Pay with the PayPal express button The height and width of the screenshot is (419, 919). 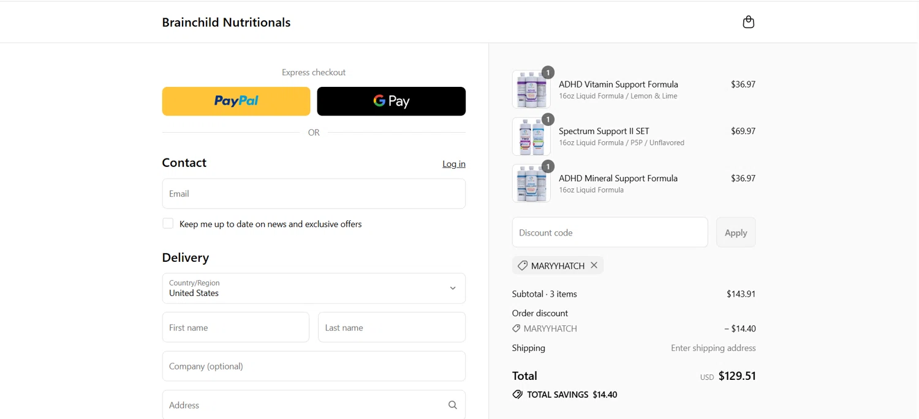[x=236, y=101]
